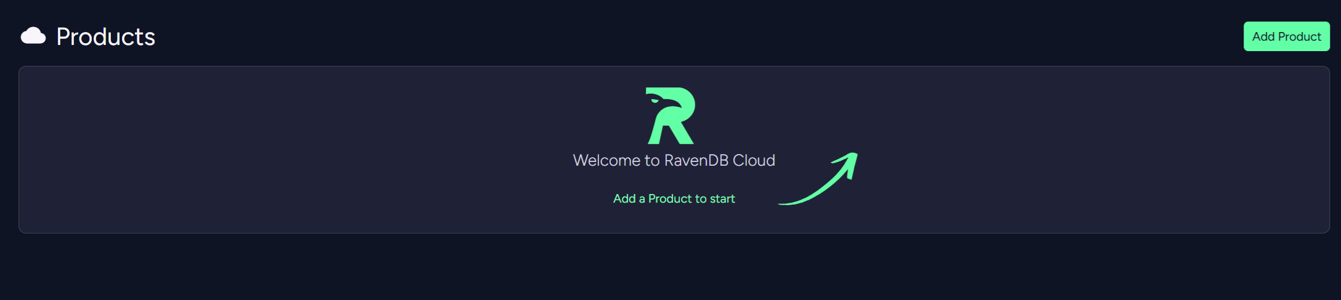This screenshot has height=300, width=1341.
Task: Click the Add Product button
Action: (1286, 36)
